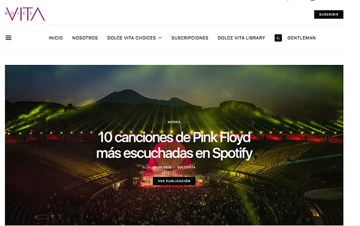Go to the Inicio page
The height and width of the screenshot is (226, 360).
[x=56, y=38]
